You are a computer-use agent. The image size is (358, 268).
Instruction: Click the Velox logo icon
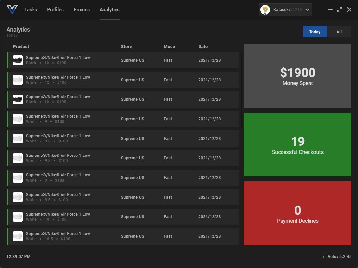[12, 9]
